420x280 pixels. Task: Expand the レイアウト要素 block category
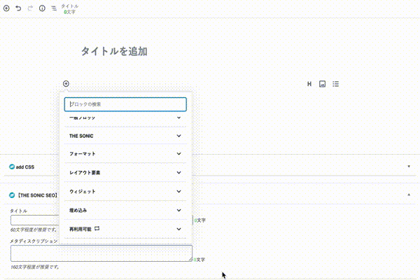(125, 173)
